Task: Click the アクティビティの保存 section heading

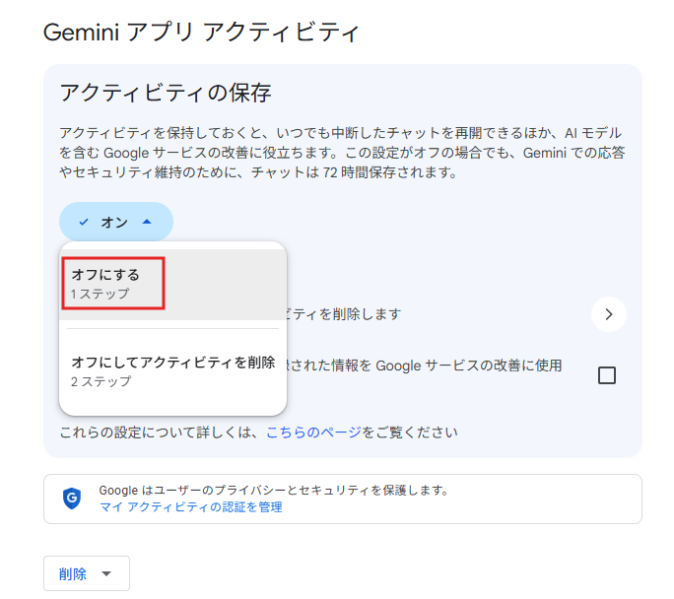Action: [165, 94]
